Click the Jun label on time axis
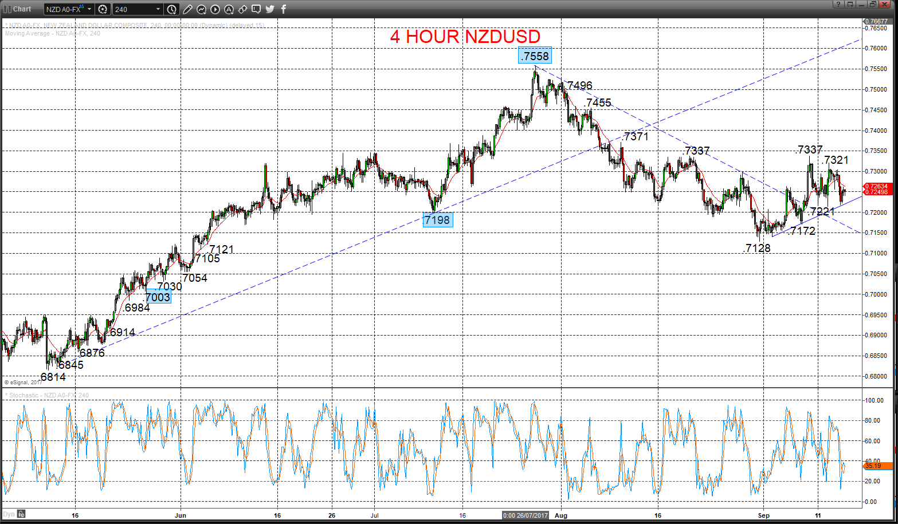Screen dimensions: 898x524 click(x=181, y=515)
